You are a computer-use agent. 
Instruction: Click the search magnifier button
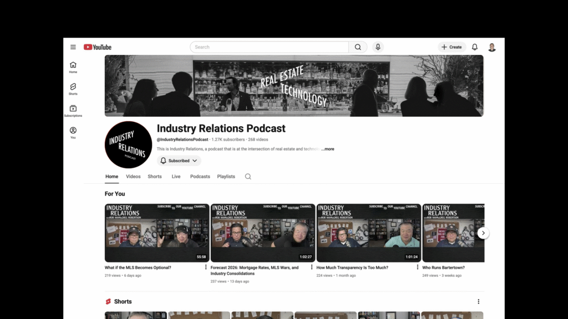coord(358,47)
